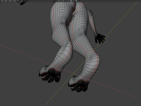This screenshot has height=106, width=141.
Task: Open the Edge menu
Action: click(x=14, y=1)
